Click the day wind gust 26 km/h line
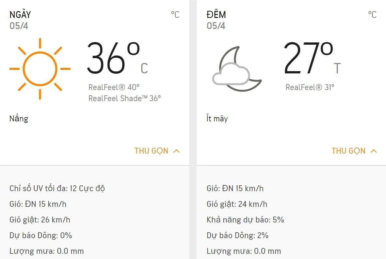 click(x=40, y=220)
